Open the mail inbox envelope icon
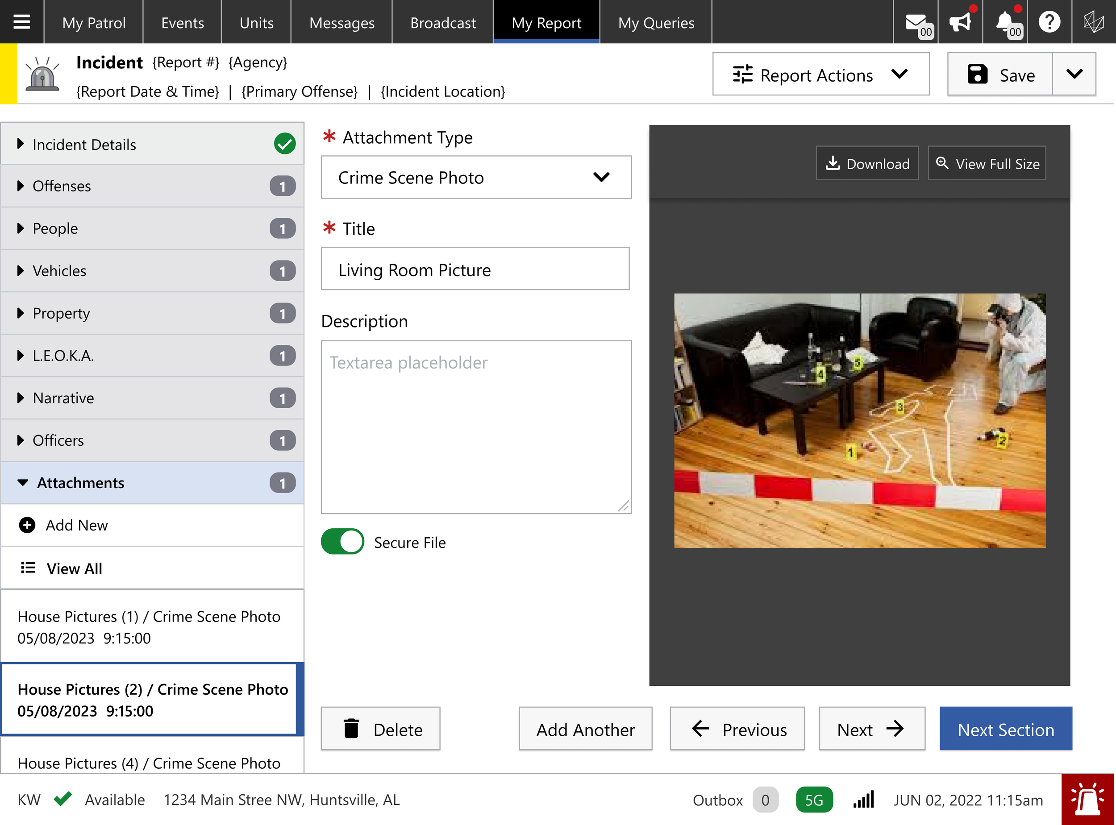The image size is (1116, 825). tap(916, 23)
